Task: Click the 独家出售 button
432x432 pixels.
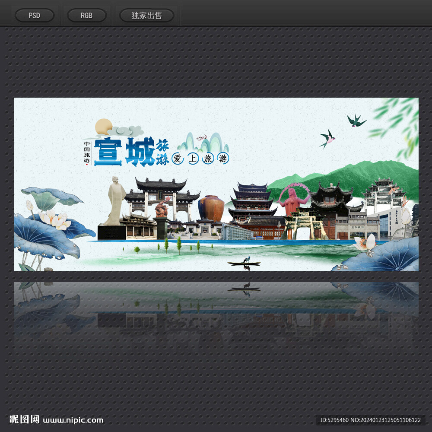Action: [146, 16]
